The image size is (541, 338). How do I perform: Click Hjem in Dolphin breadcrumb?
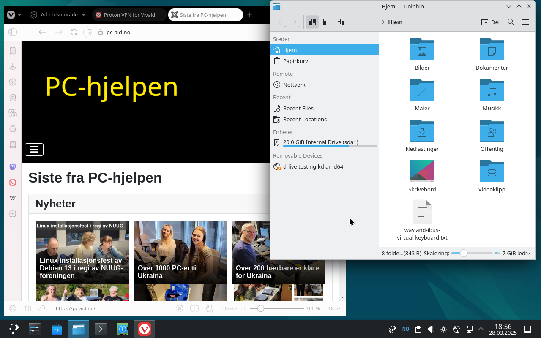[395, 22]
